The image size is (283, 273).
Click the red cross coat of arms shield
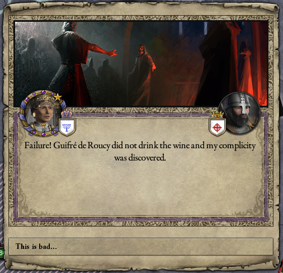point(217,127)
